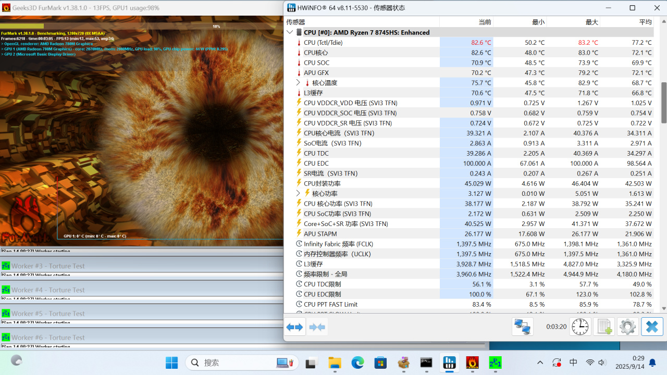Switch the Chinese input method indicator
667x375 pixels.
click(x=574, y=362)
